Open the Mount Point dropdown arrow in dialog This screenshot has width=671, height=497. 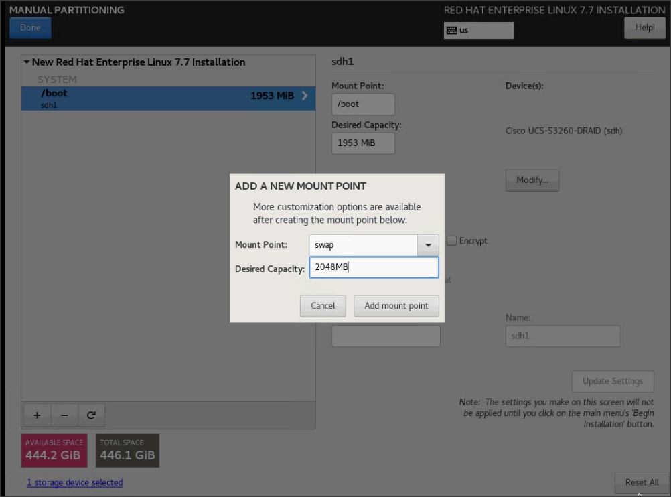(428, 245)
